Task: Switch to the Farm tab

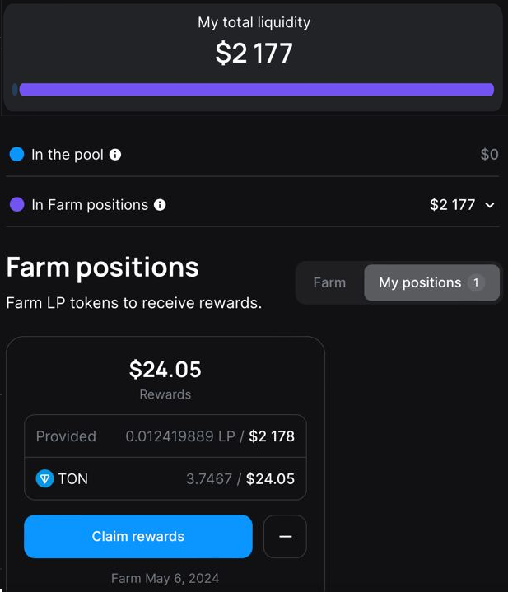Action: [x=329, y=282]
